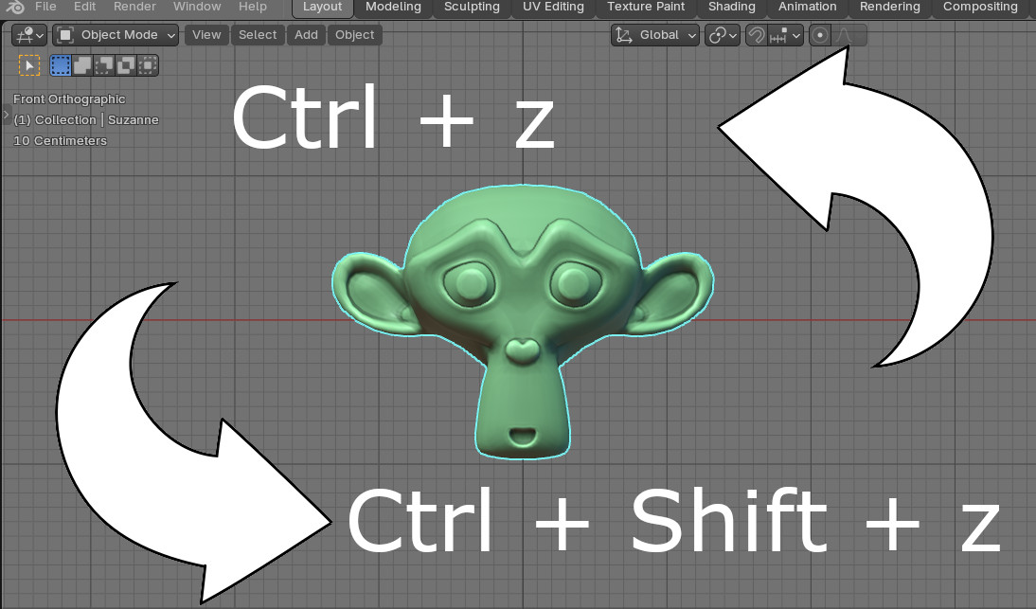The width and height of the screenshot is (1036, 609).
Task: Activate the New selection mode toggle
Action: (60, 64)
